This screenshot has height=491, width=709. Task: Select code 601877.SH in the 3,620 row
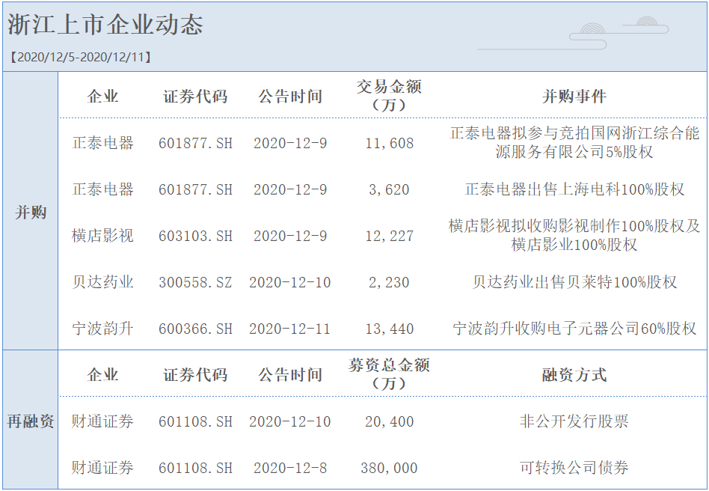[x=195, y=189]
